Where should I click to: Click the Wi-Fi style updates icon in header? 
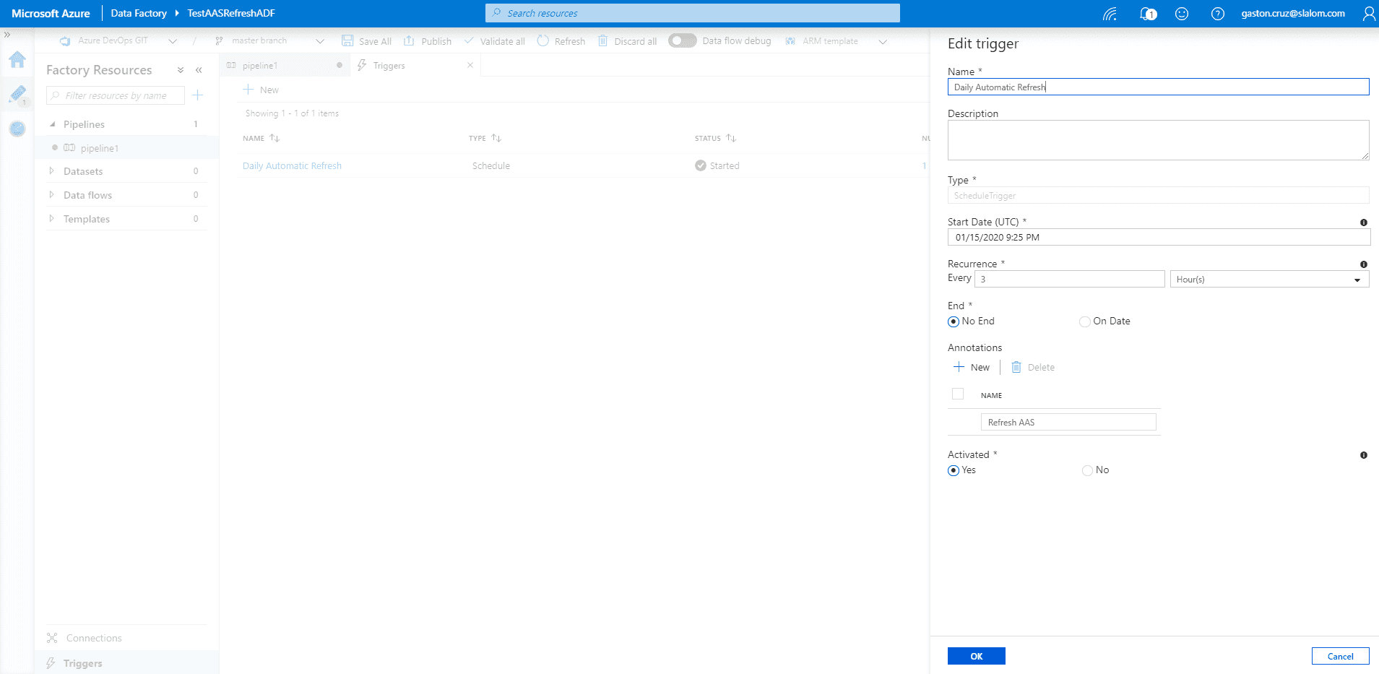(x=1110, y=14)
